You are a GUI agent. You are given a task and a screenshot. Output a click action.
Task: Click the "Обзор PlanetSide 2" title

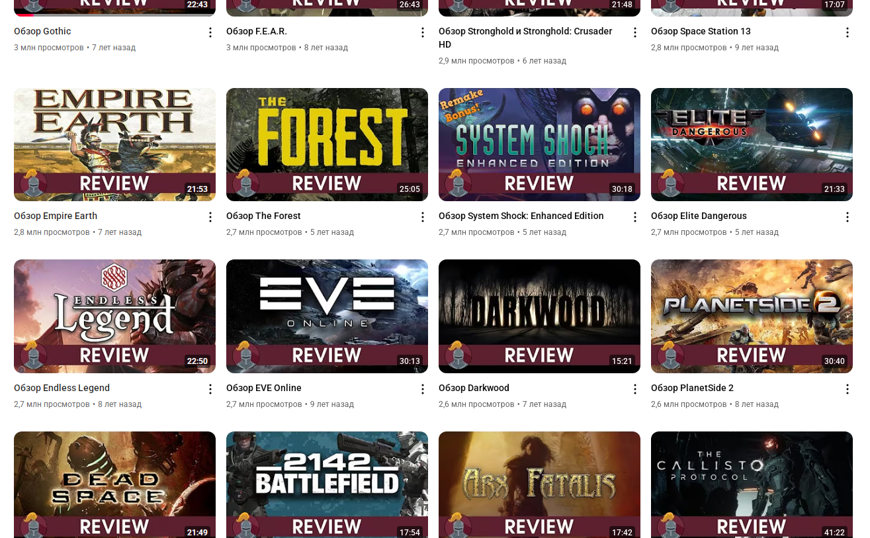tap(692, 388)
